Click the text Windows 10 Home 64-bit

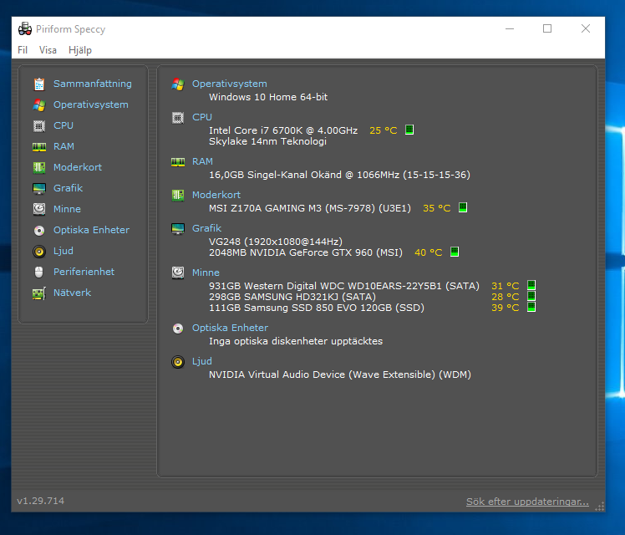point(268,97)
